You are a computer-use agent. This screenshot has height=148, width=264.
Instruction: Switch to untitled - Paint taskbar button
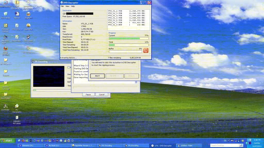[x=189, y=145]
